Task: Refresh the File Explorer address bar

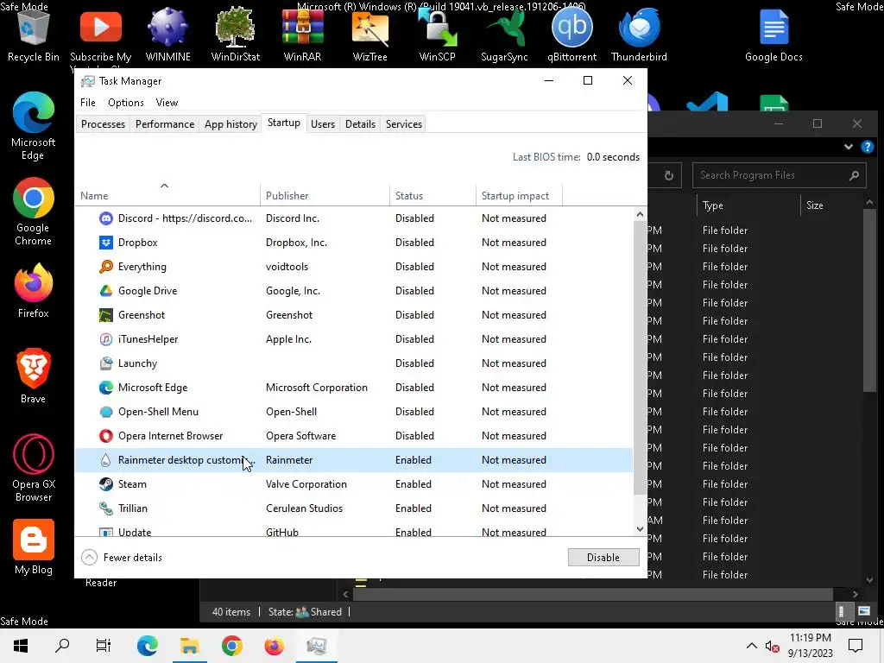Action: point(669,175)
